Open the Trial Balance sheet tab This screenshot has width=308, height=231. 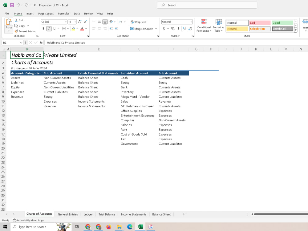[107, 214]
